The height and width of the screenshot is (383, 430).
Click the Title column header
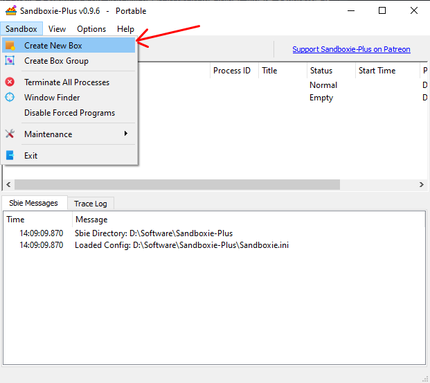click(283, 71)
